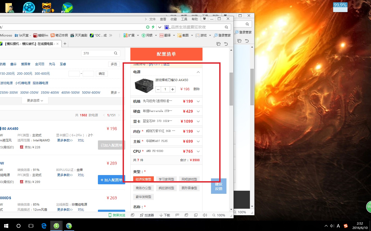This screenshot has width=371, height=231.
Task: Open the 查看 menu
Action: 163,19
